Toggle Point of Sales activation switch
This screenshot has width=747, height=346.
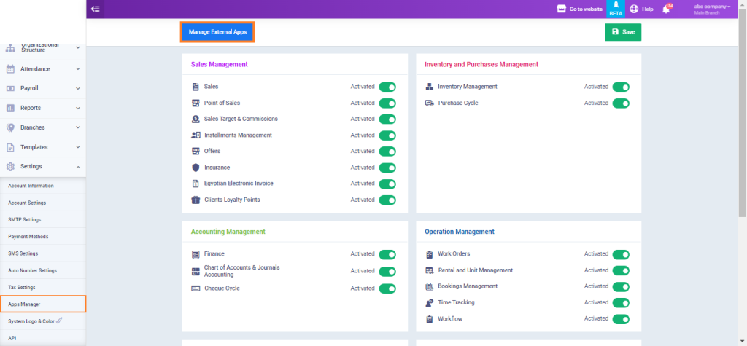pos(387,103)
